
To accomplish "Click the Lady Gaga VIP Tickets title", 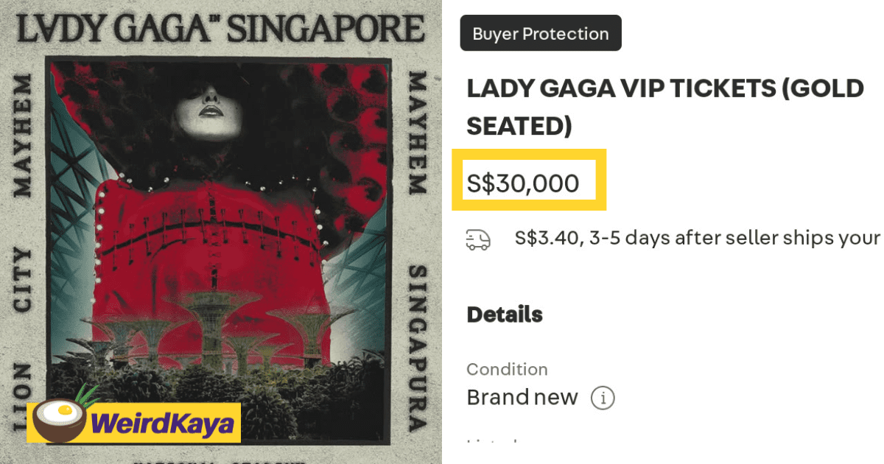I will tap(664, 107).
